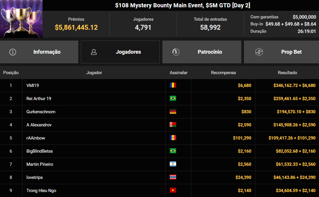Select the Prop Bet tab

pos(282,52)
